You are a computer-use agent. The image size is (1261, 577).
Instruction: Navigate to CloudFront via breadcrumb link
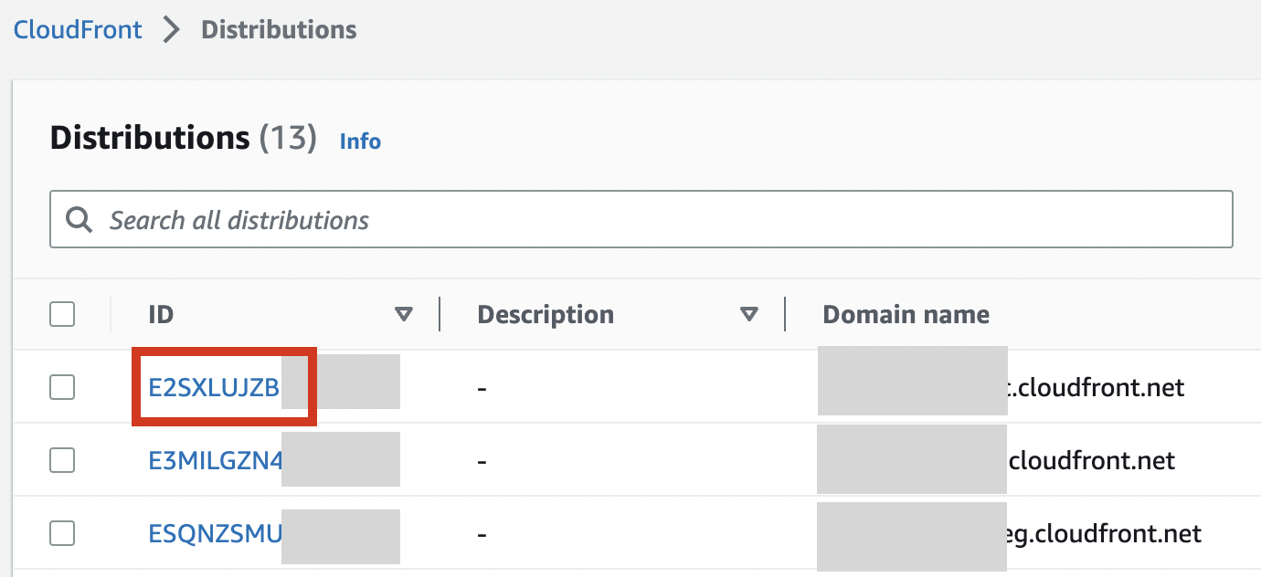click(77, 28)
